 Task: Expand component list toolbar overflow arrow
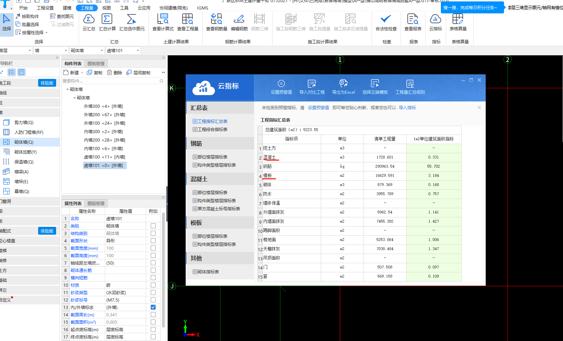click(x=163, y=73)
